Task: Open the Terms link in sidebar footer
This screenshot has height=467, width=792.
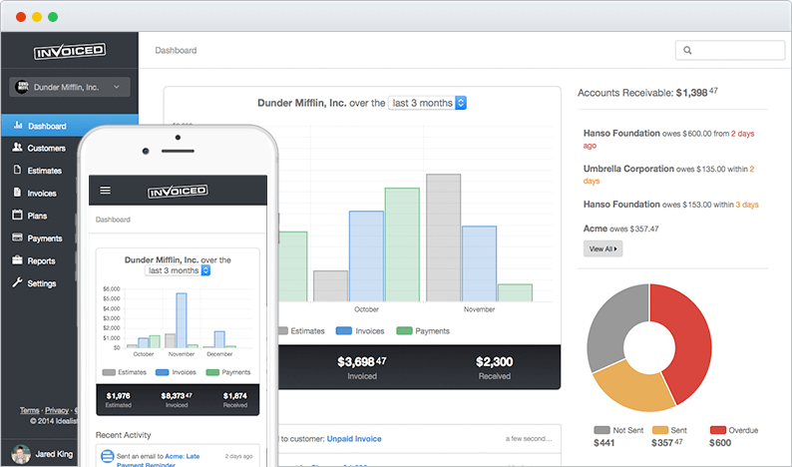Action: click(x=29, y=410)
